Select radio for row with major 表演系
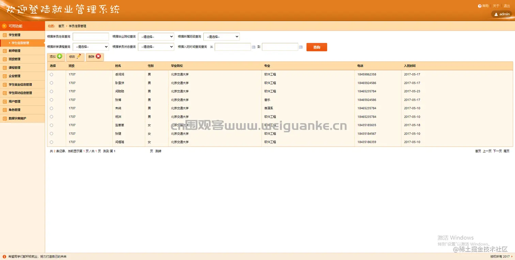Screen dimensions: 515x260 (x=51, y=108)
